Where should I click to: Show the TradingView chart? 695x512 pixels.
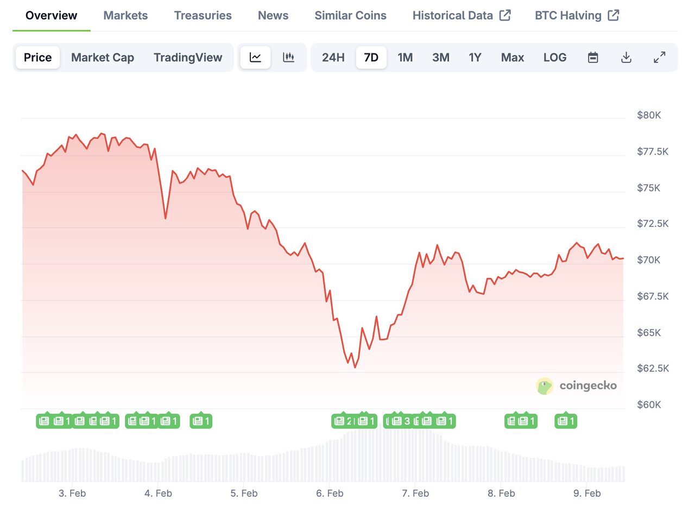pyautogui.click(x=188, y=58)
